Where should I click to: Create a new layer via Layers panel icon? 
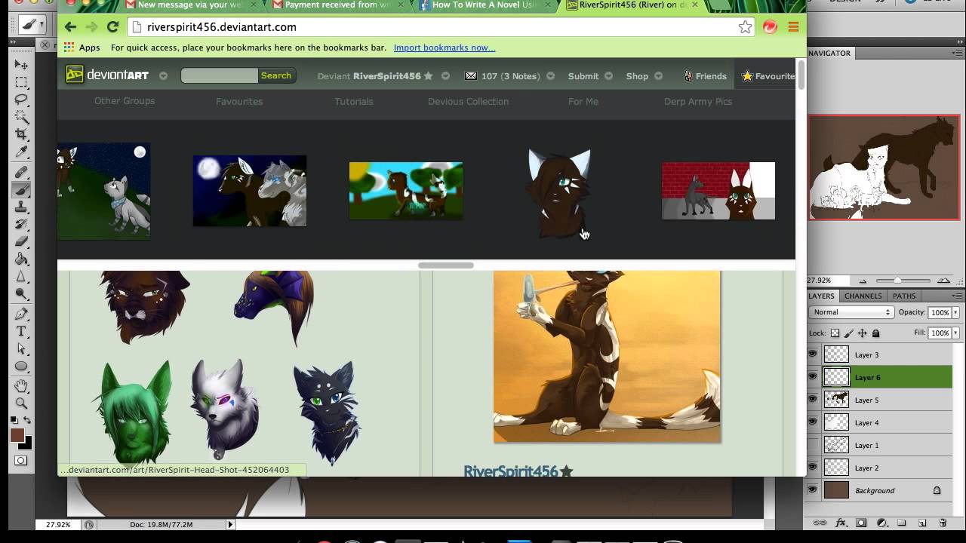pyautogui.click(x=922, y=523)
